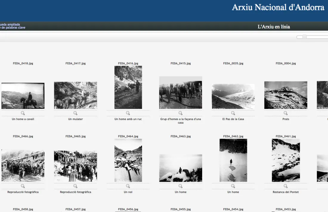Screen dimensions: 328x212
Task: Open thumbnail FEDA_0462 man on ice
Action: pos(233,160)
